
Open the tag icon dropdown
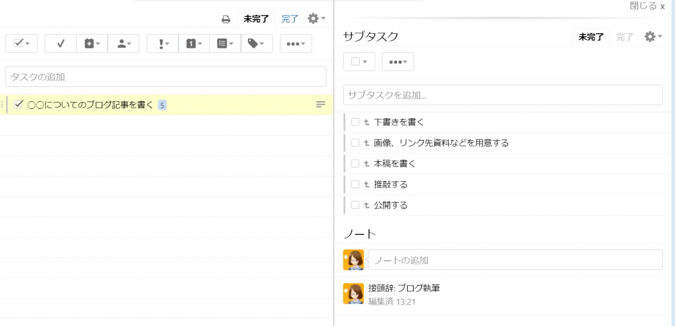(256, 44)
